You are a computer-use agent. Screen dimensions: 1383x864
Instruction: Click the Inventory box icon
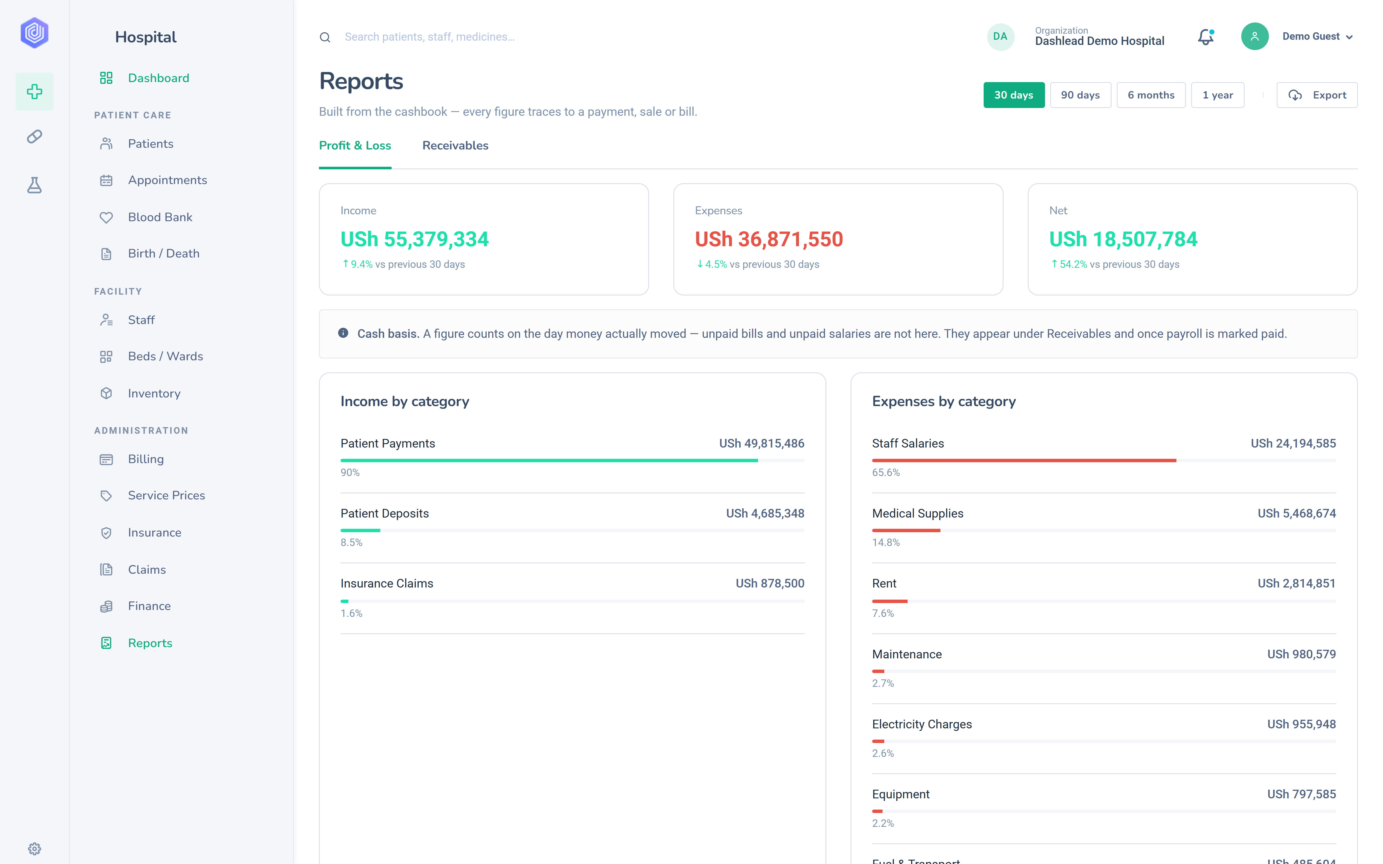(x=106, y=393)
